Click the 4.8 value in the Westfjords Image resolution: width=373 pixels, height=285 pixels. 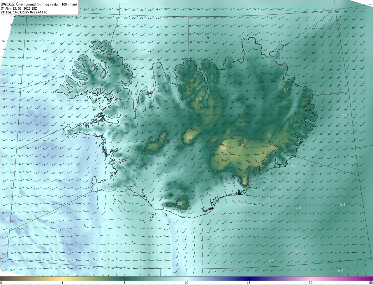click(x=110, y=56)
